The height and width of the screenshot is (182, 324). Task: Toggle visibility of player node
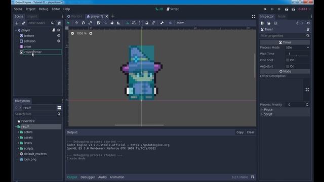click(x=59, y=30)
